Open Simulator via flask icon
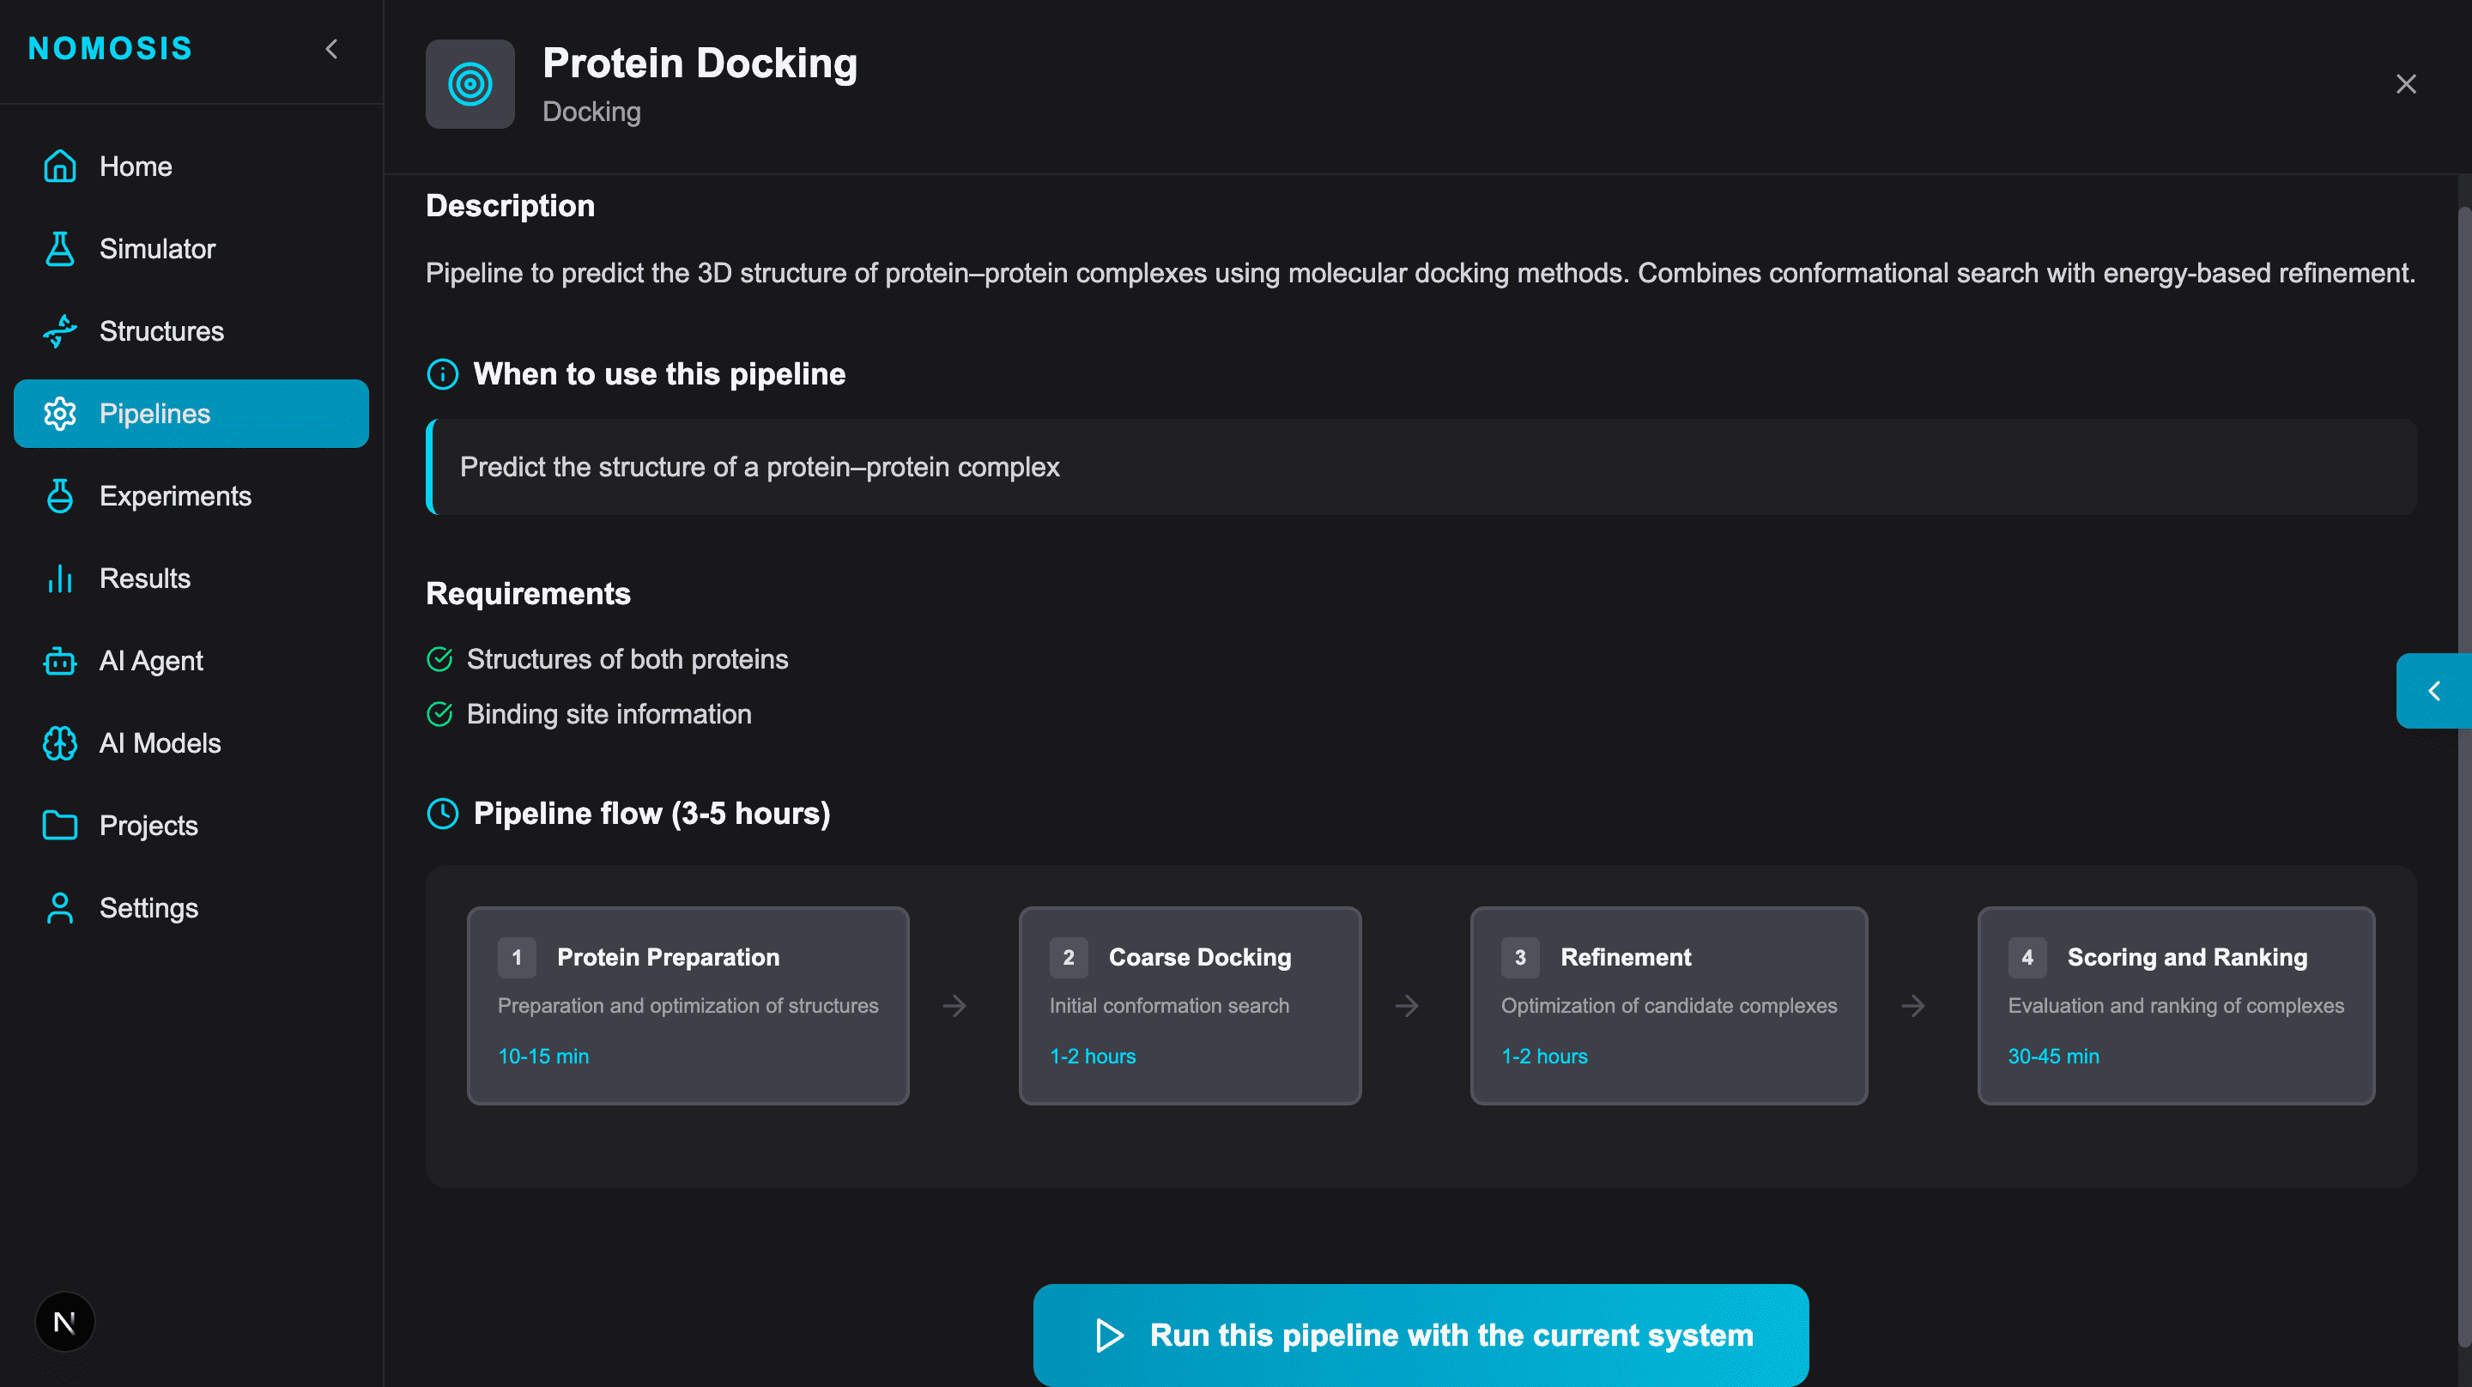 point(59,249)
